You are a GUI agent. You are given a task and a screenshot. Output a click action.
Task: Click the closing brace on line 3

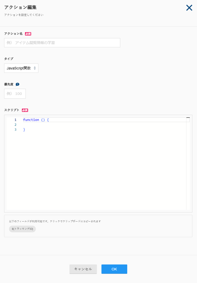pyautogui.click(x=24, y=130)
